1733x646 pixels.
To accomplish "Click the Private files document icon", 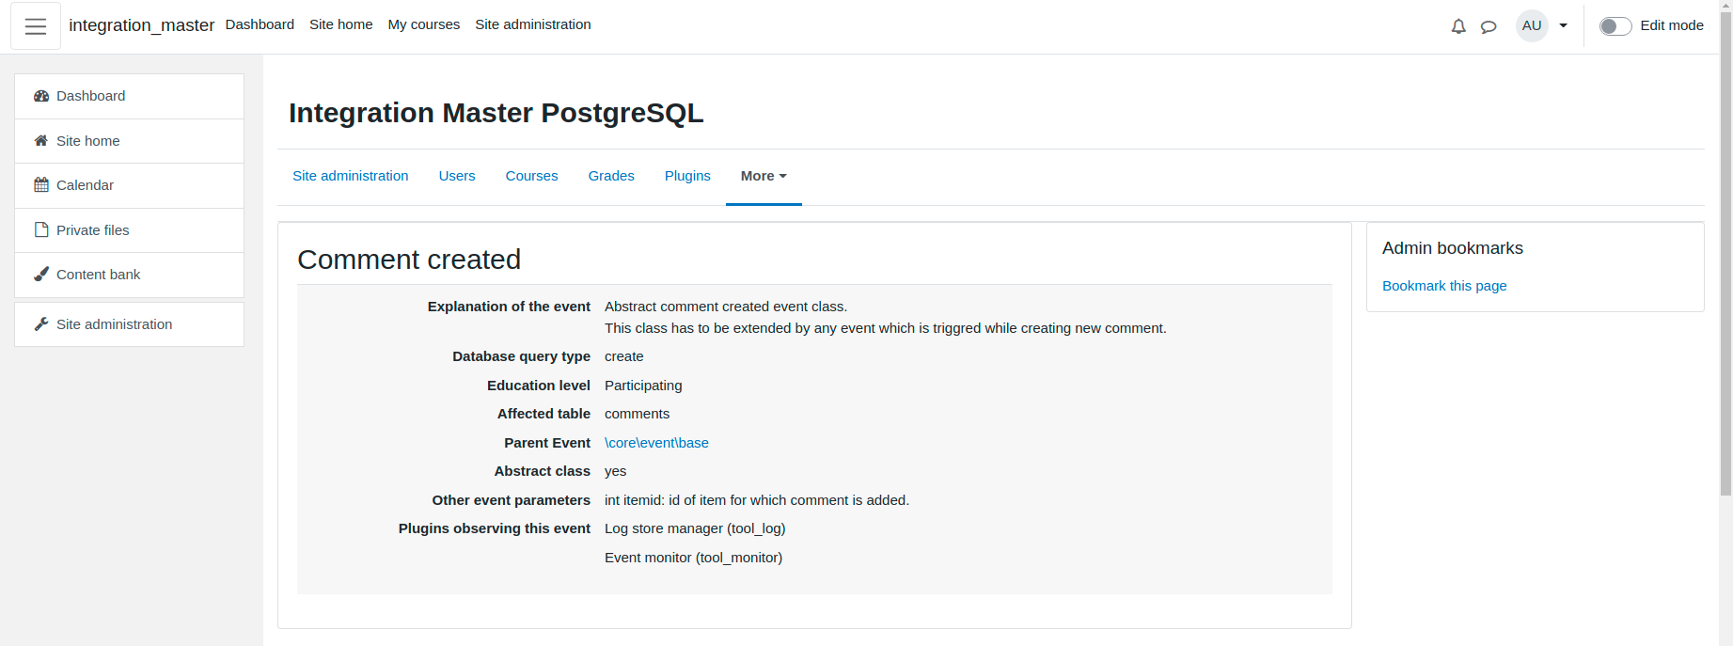I will tap(41, 230).
